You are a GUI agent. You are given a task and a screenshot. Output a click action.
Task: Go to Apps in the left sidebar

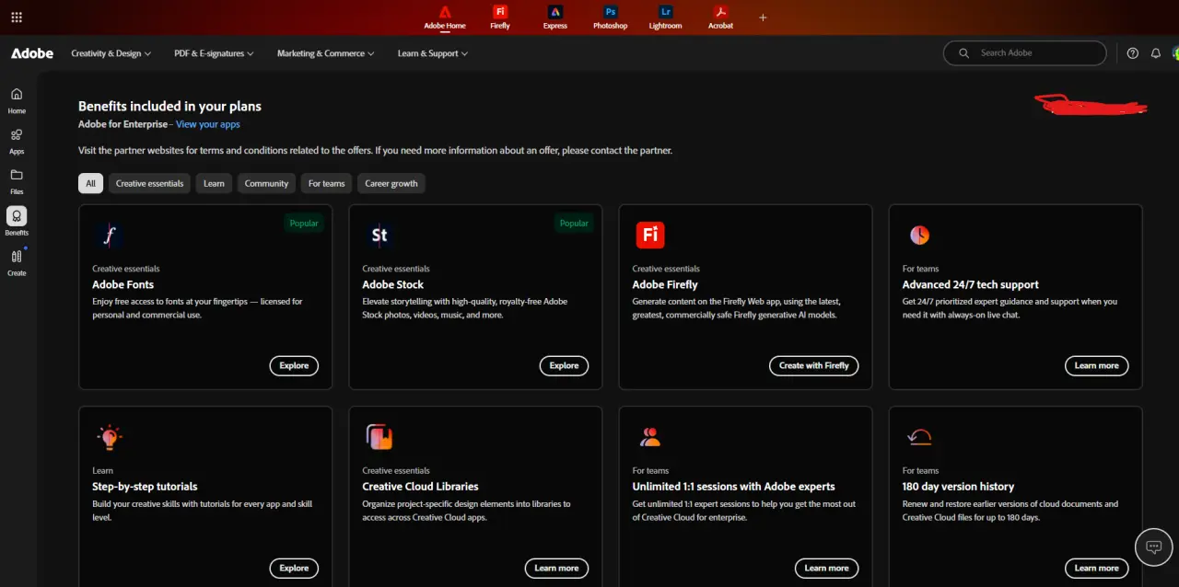pos(17,141)
